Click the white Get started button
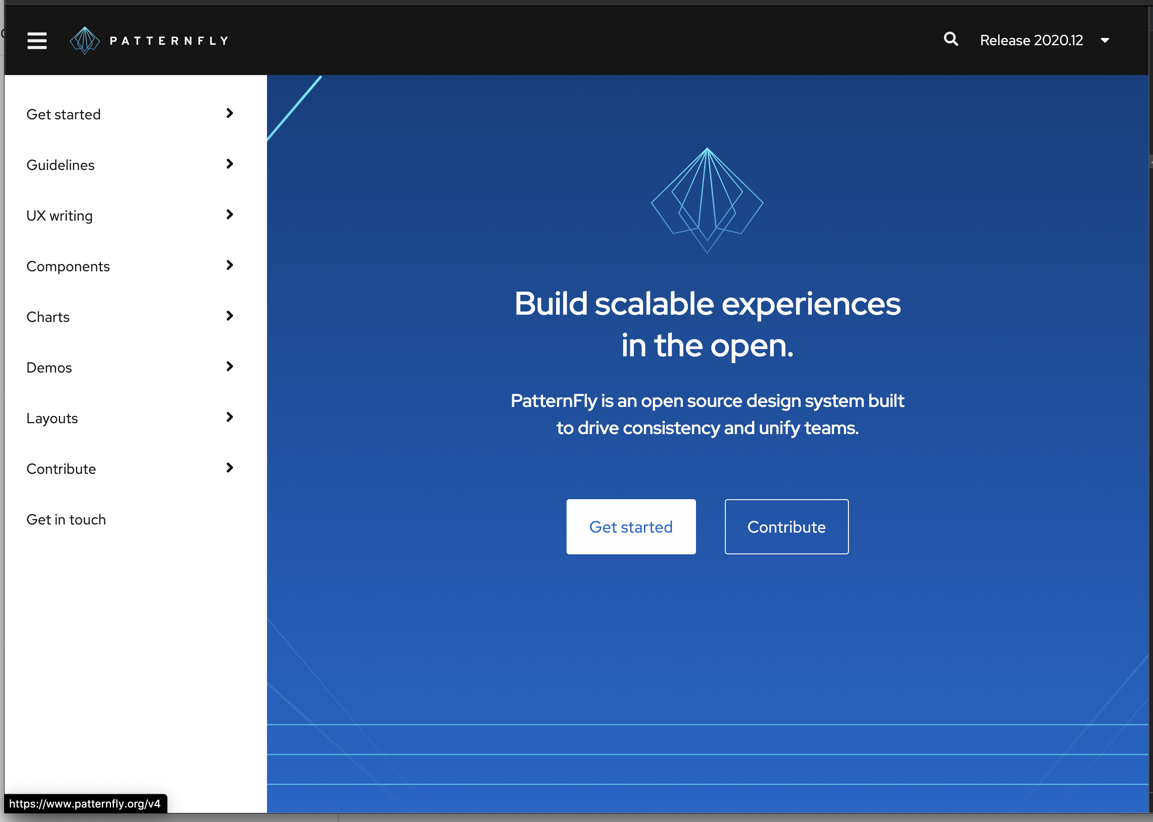 631,526
